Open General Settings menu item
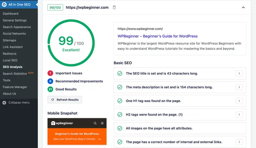 tap(15, 20)
